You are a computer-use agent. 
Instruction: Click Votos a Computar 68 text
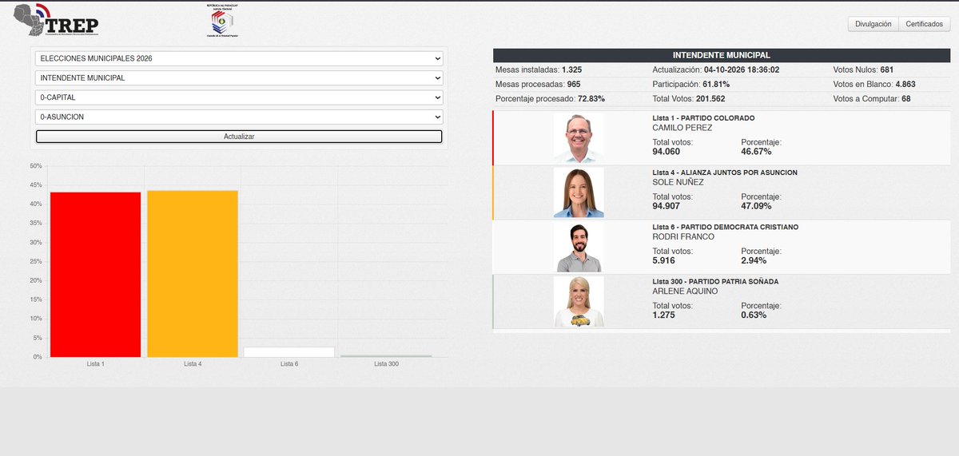[872, 98]
